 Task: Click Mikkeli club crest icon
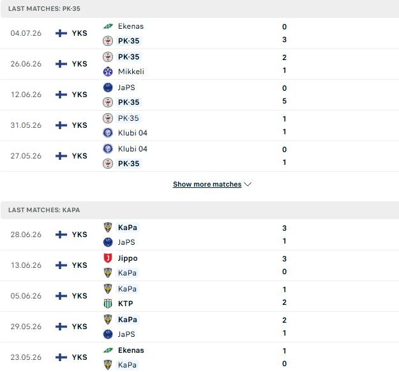point(108,72)
